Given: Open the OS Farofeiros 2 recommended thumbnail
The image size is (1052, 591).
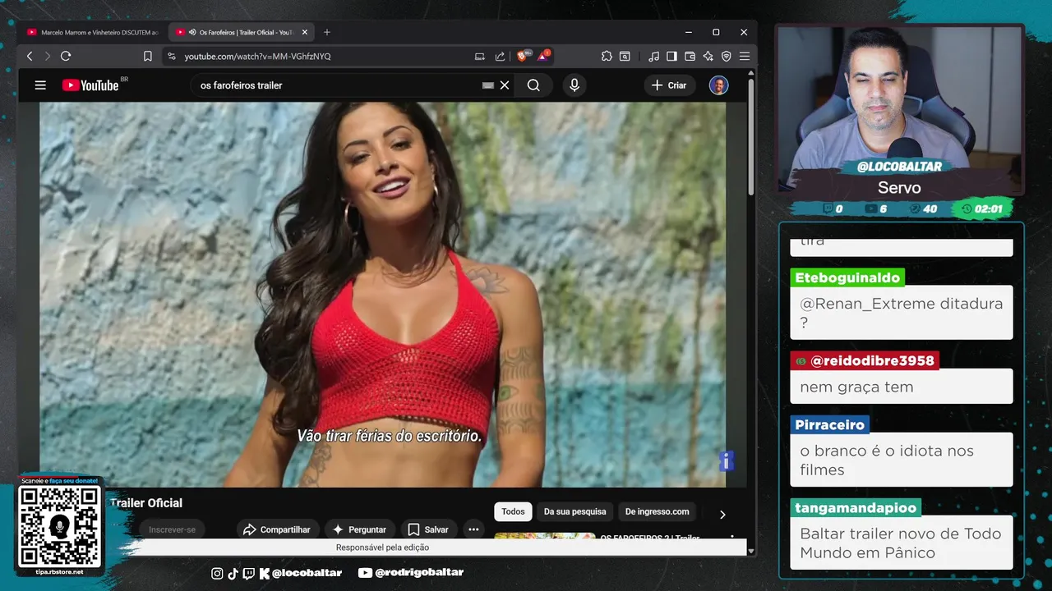Looking at the screenshot, I should pos(545,536).
